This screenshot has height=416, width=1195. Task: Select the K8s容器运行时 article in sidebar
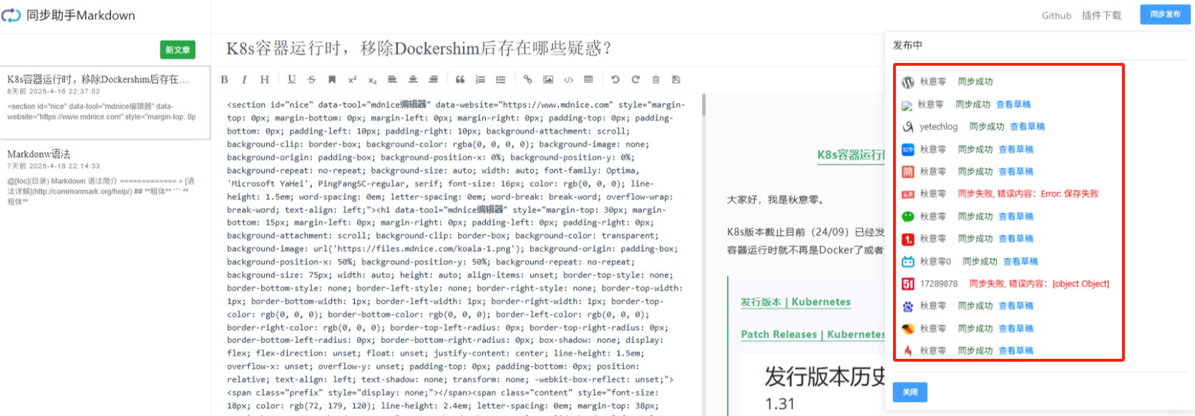point(105,102)
